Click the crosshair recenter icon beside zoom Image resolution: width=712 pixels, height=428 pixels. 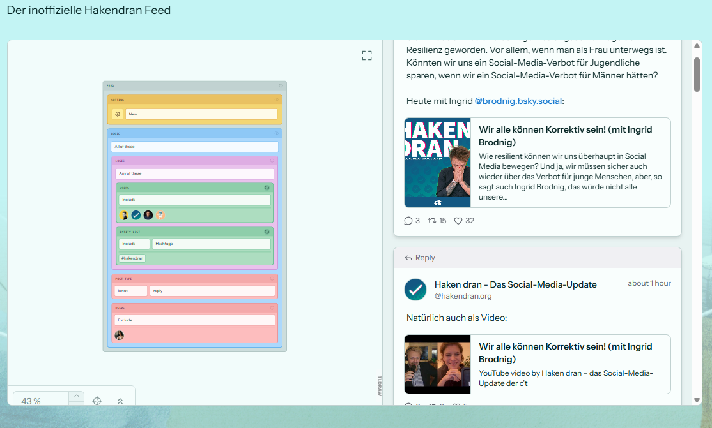click(97, 401)
